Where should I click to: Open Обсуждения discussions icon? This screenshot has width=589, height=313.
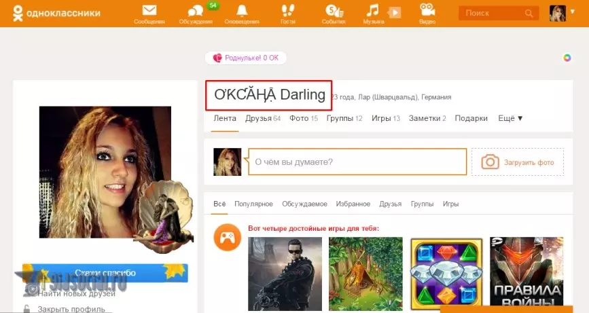pos(195,12)
